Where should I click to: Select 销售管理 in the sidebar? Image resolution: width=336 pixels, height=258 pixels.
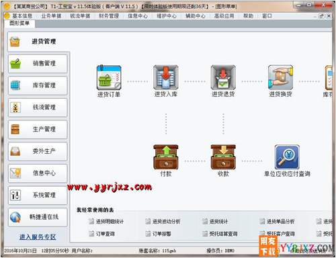pyautogui.click(x=38, y=63)
